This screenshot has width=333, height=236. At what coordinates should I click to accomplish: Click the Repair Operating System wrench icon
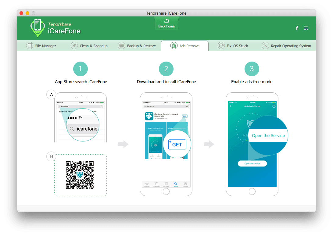pyautogui.click(x=265, y=46)
